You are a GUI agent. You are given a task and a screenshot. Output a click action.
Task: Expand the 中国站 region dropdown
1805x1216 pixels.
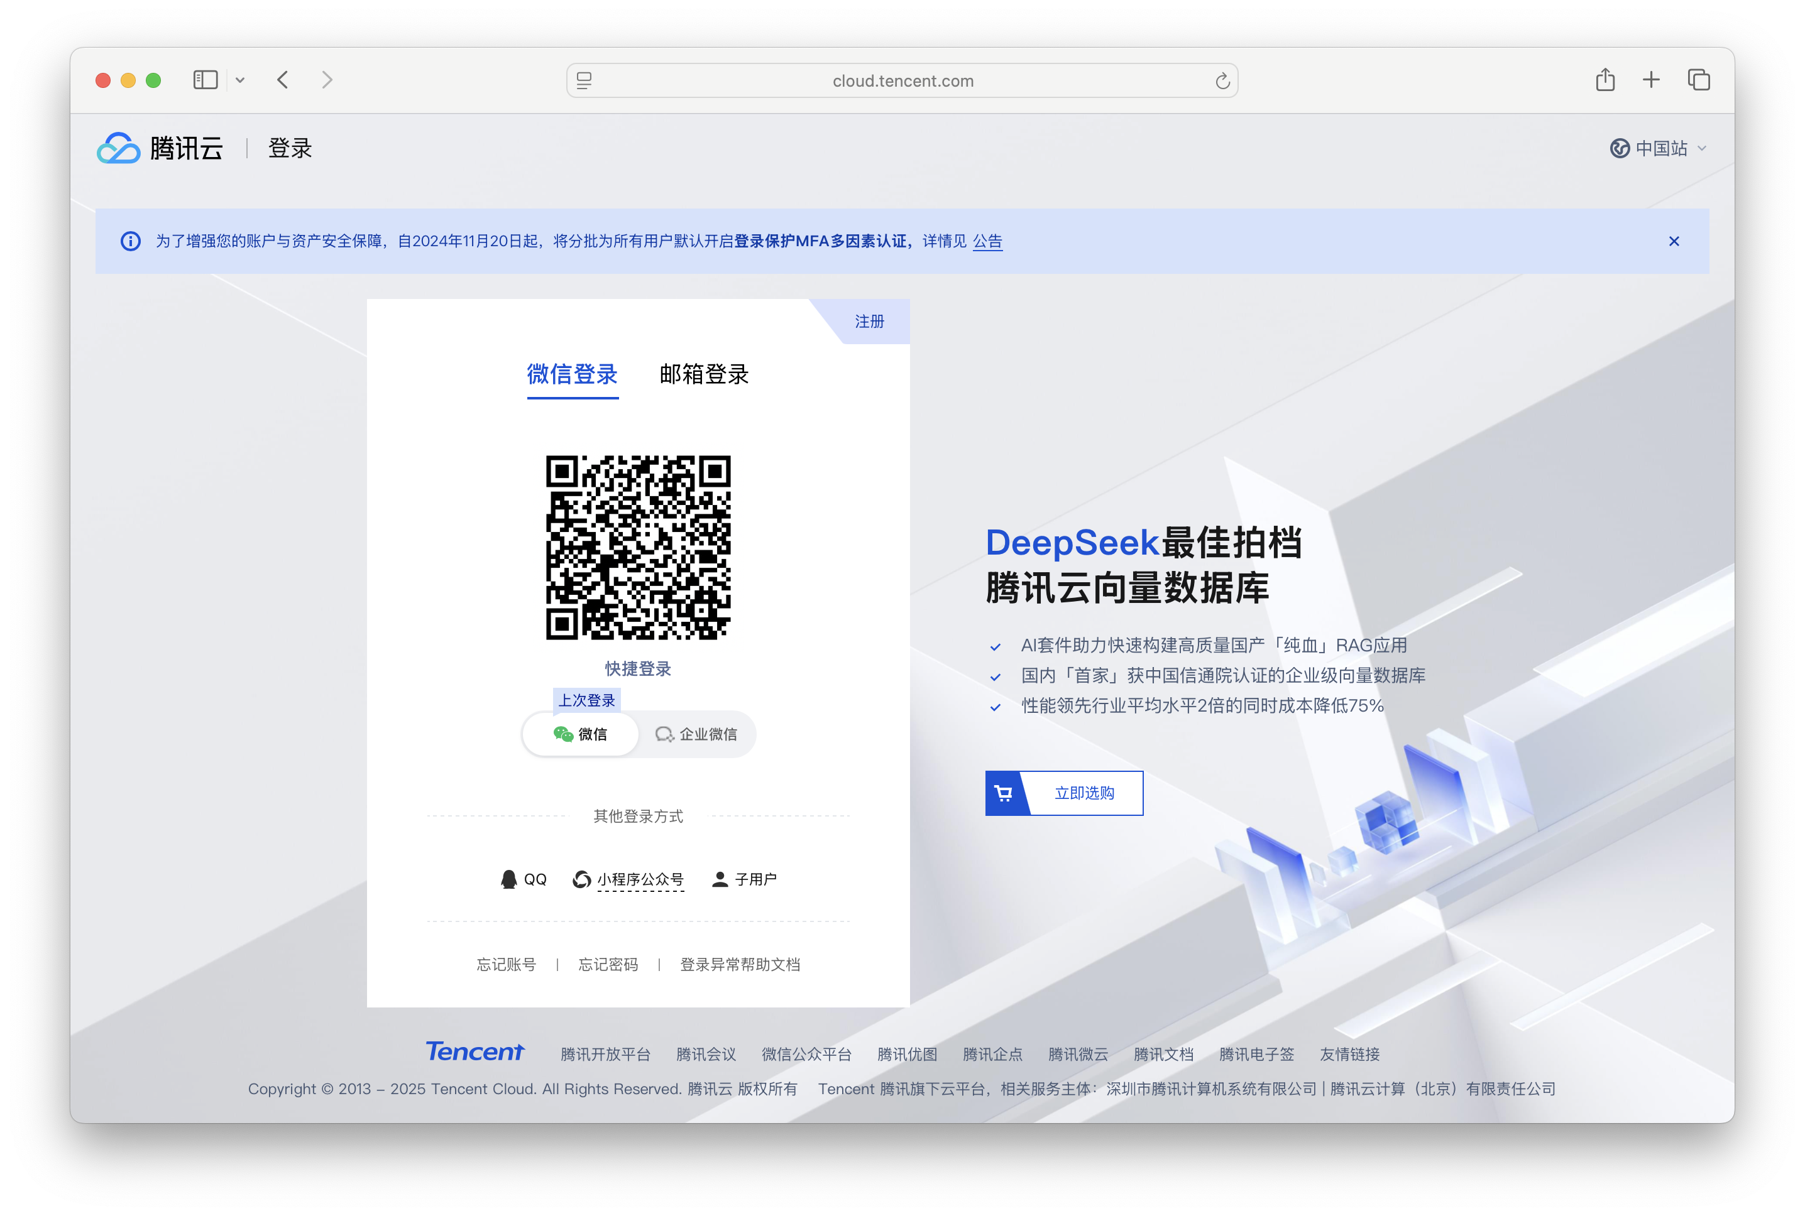(x=1659, y=148)
